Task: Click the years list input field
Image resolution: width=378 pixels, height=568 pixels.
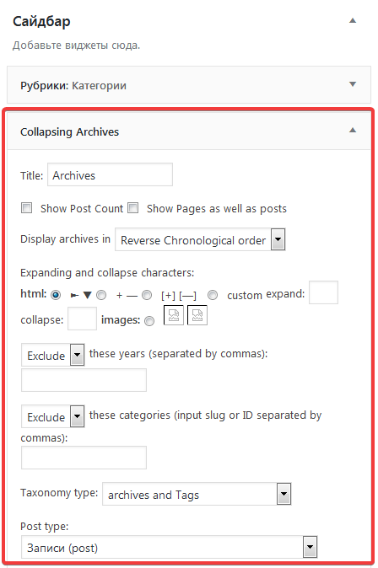Action: (x=84, y=380)
